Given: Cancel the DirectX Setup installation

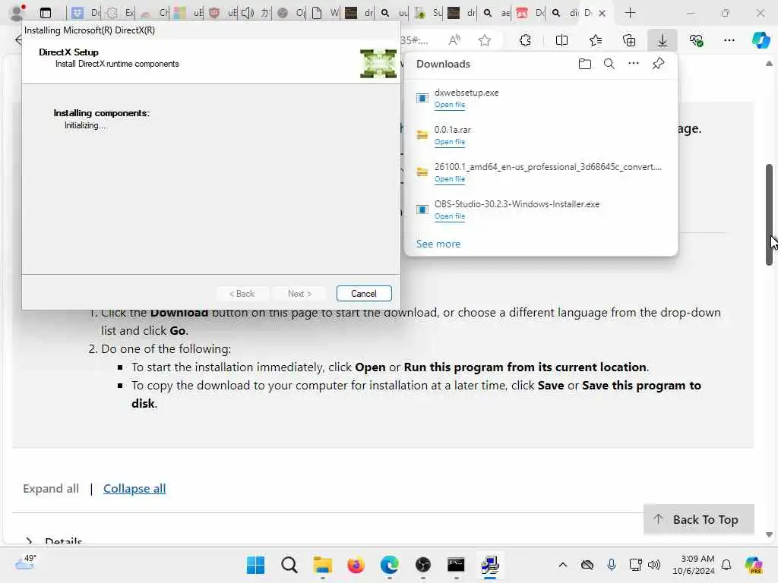Looking at the screenshot, I should pyautogui.click(x=364, y=294).
